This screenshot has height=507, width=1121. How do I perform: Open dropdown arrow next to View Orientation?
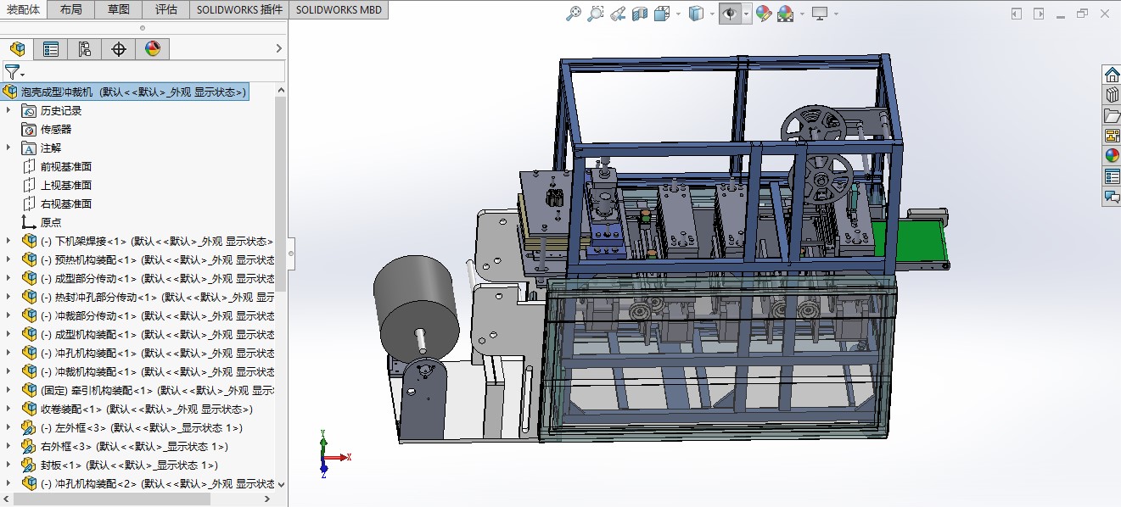[678, 14]
